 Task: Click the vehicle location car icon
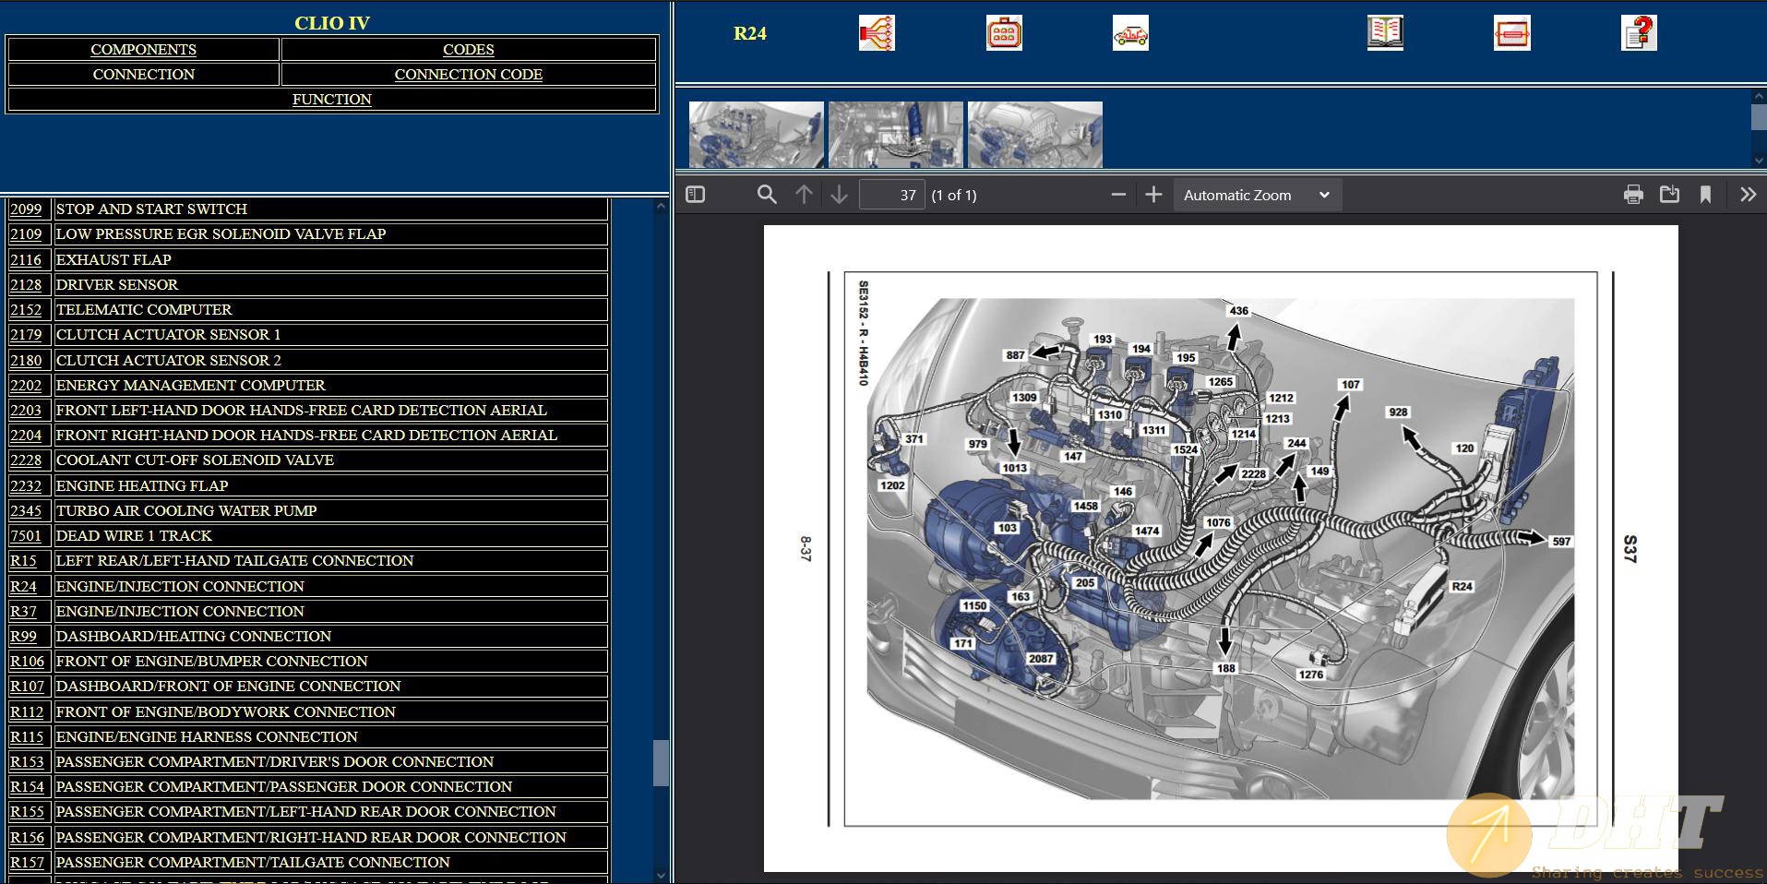[x=1130, y=33]
